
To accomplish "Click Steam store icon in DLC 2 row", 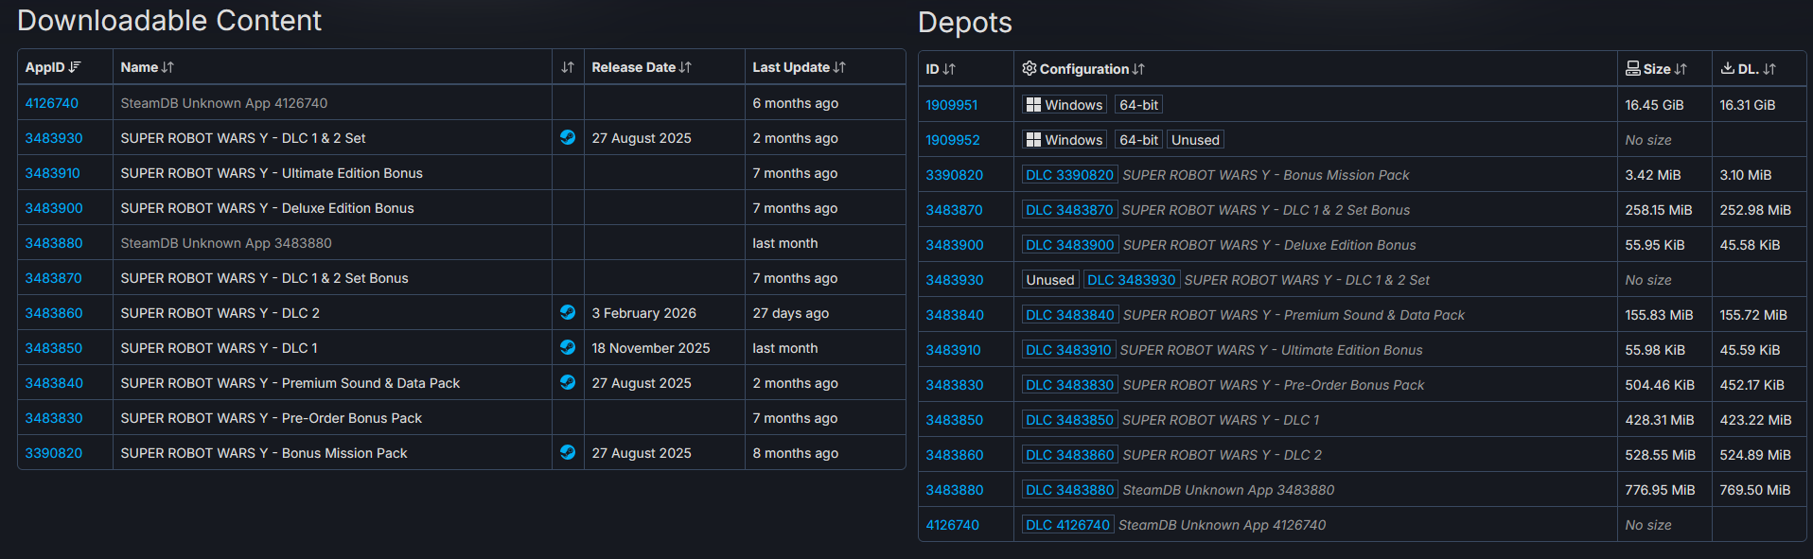I will tap(568, 312).
